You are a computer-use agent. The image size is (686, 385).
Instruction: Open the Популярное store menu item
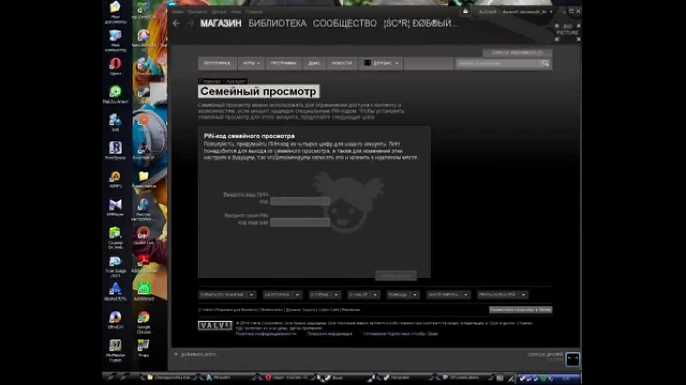pos(217,63)
